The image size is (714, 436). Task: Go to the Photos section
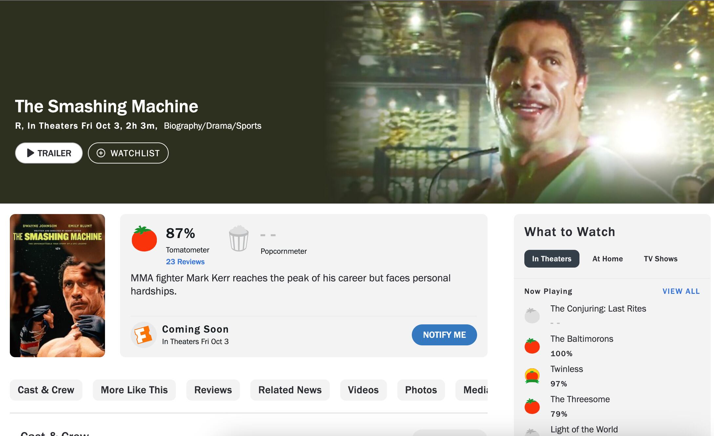coord(421,390)
